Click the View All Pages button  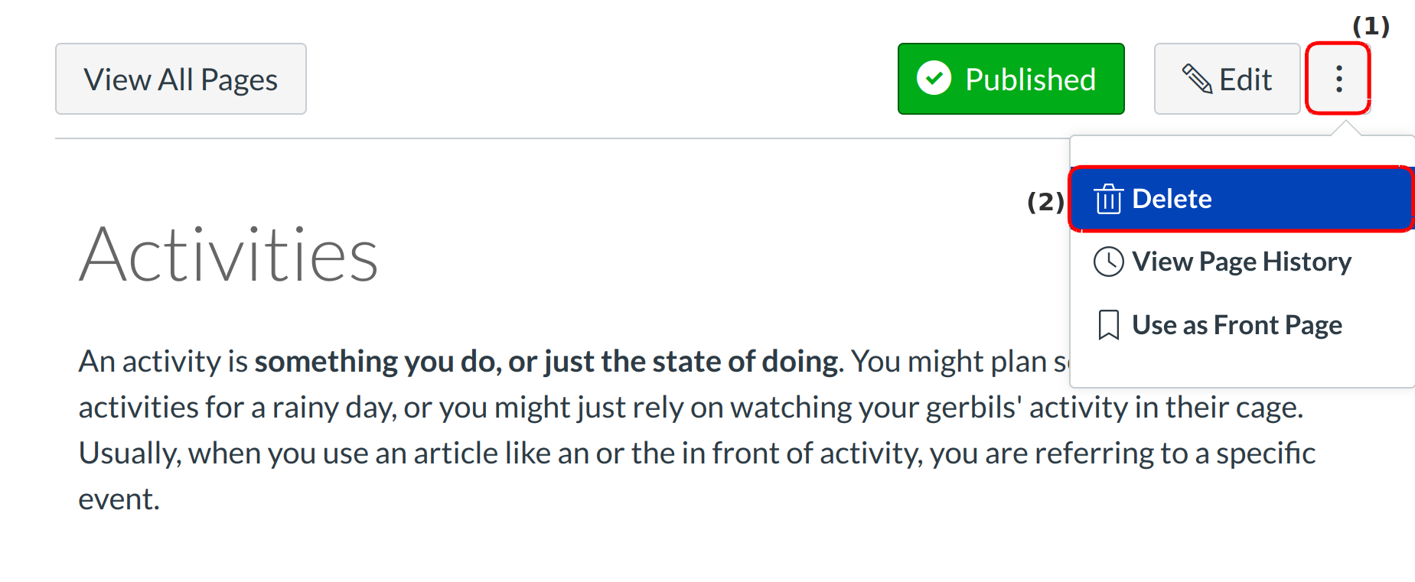point(181,79)
